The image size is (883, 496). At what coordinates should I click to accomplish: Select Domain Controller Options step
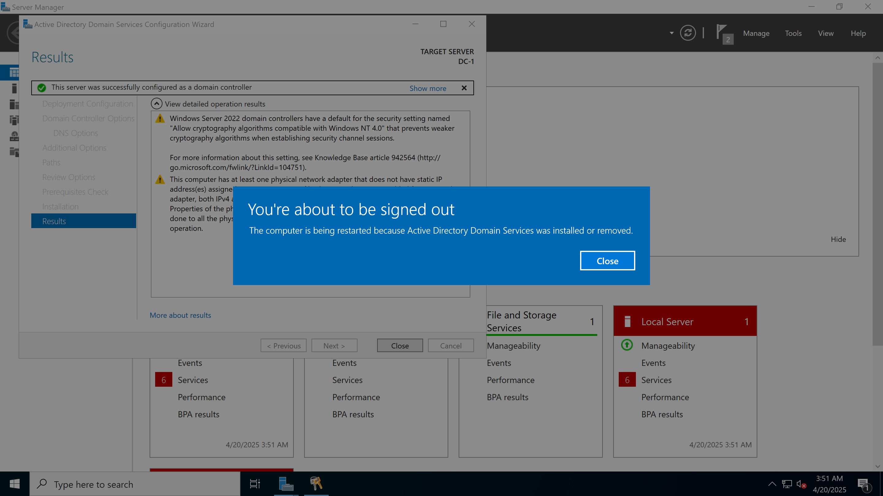[x=88, y=118]
